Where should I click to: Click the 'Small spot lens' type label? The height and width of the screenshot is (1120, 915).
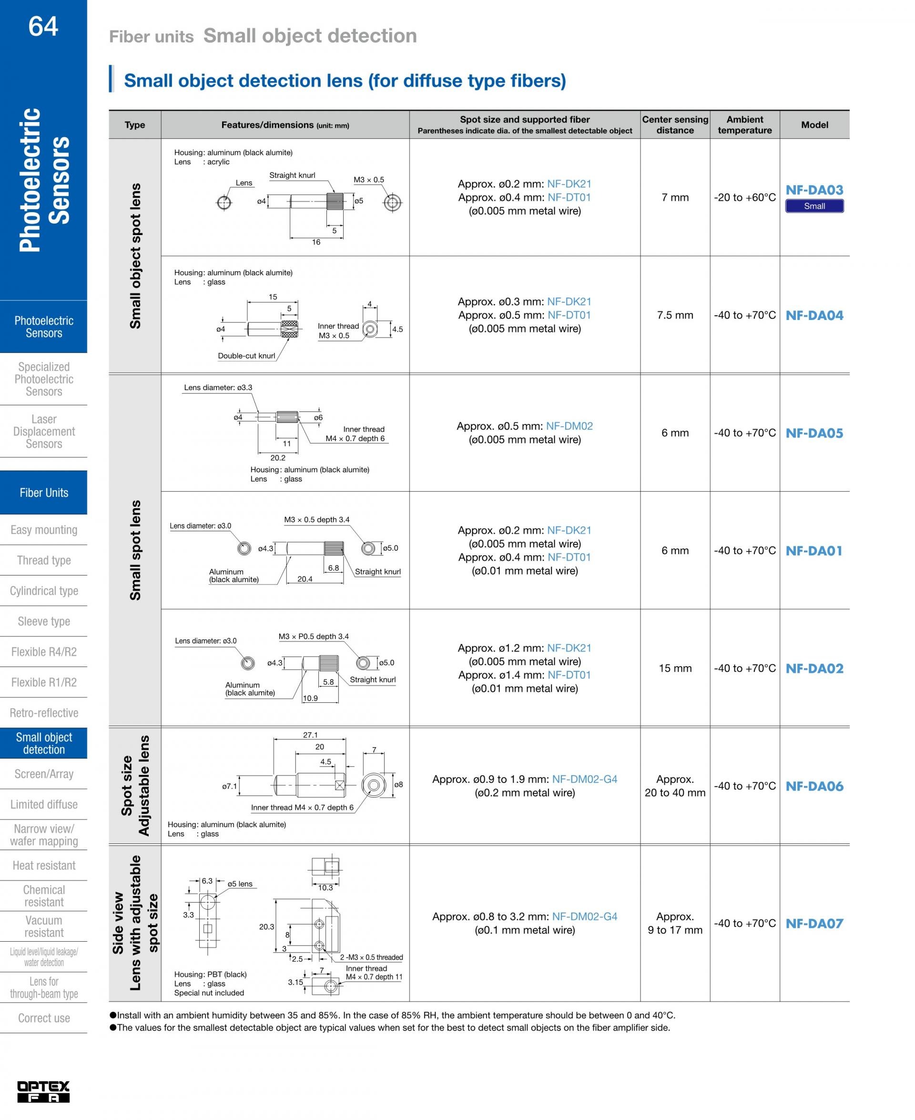pyautogui.click(x=135, y=551)
